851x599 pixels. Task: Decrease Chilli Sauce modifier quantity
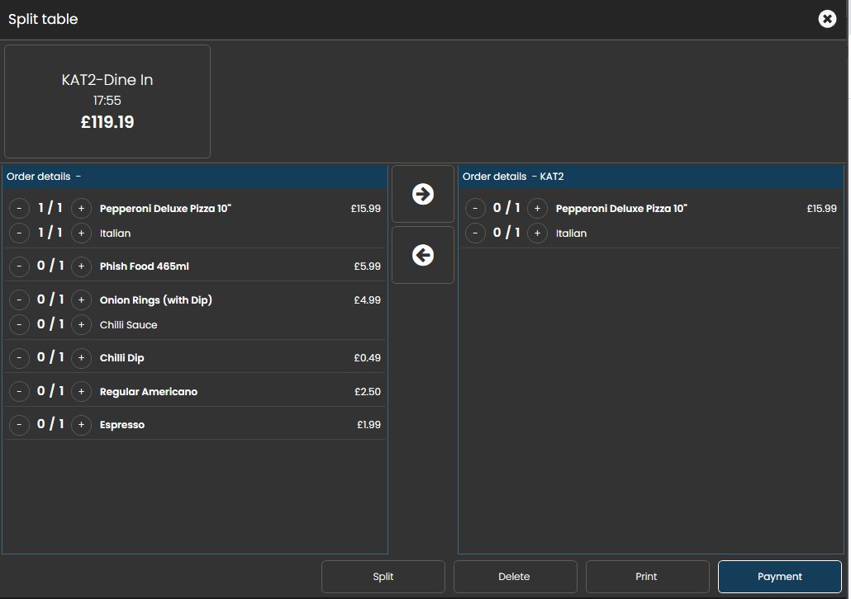20,325
